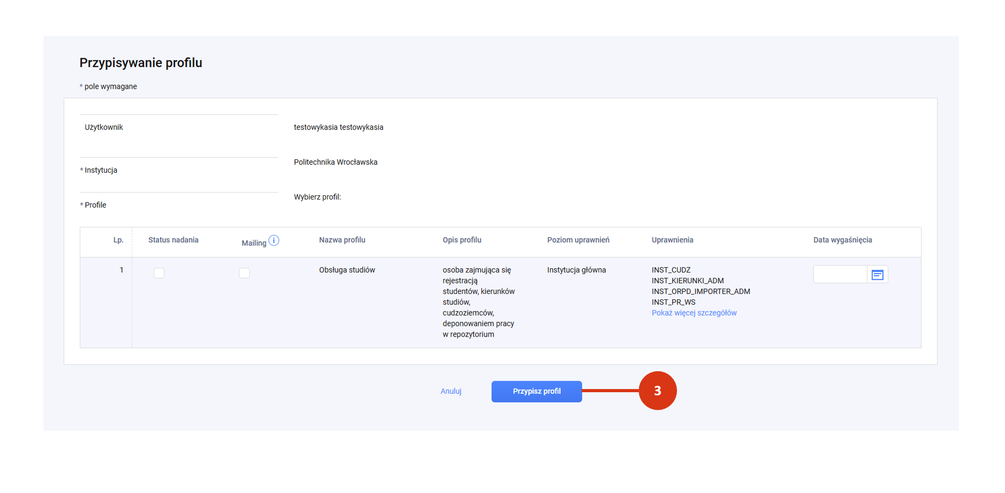Click the Użytkownik field label

104,127
